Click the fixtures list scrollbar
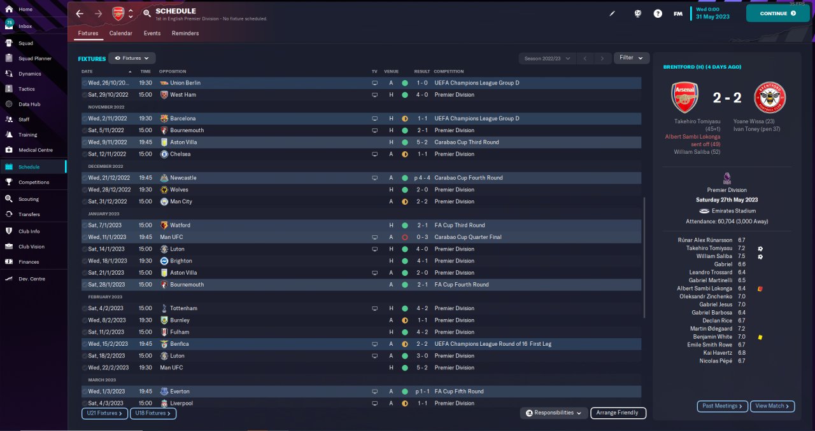Image resolution: width=815 pixels, height=431 pixels. (645, 257)
